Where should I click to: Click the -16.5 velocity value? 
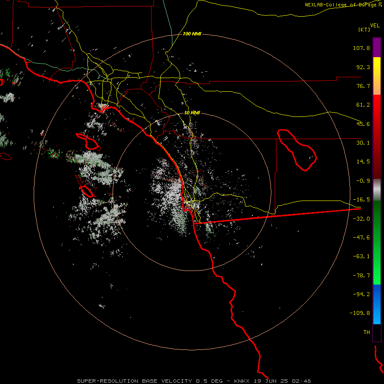point(361,200)
